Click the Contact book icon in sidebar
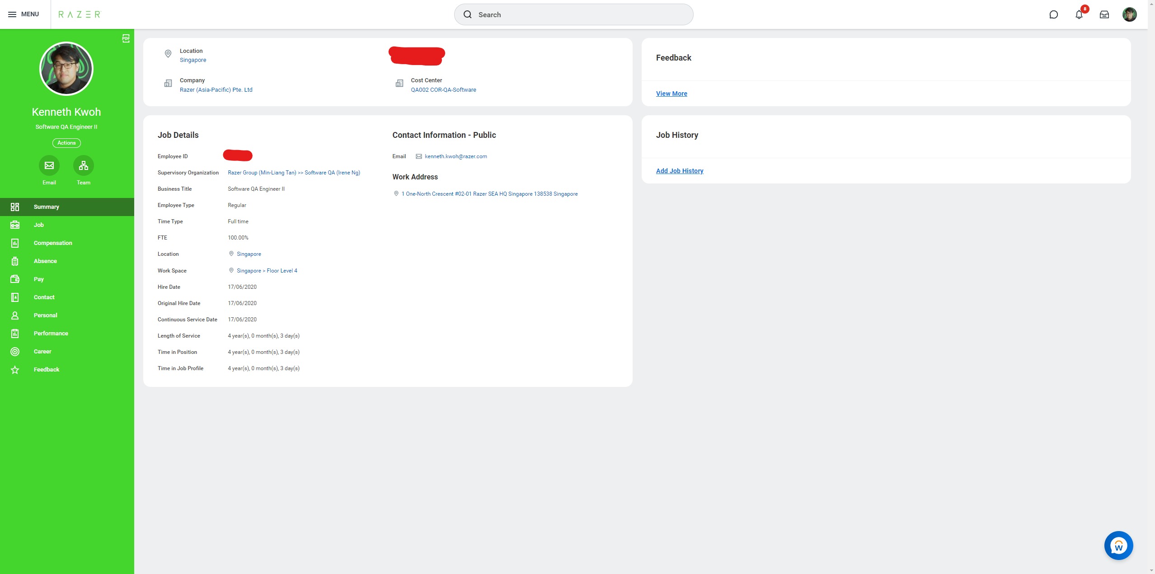 click(15, 297)
